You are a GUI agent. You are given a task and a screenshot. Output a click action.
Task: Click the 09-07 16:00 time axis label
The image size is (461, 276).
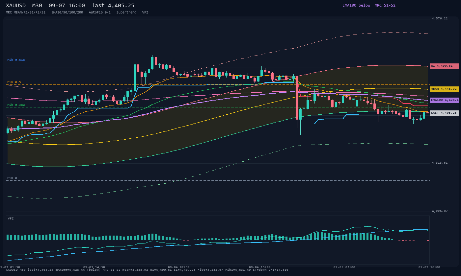pos(429,267)
